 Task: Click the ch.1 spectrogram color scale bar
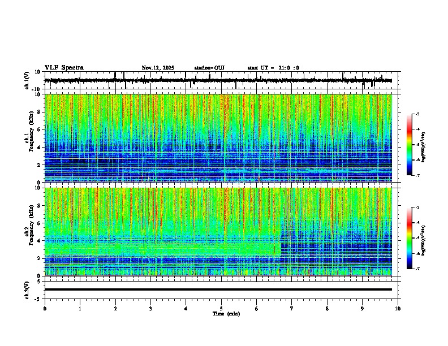[x=410, y=145]
